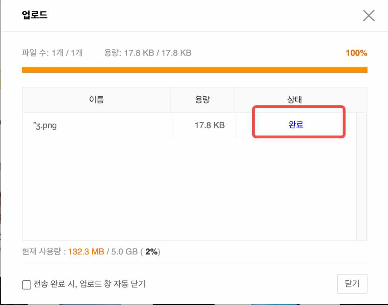Click the 닫기 button
This screenshot has width=388, height=305.
[352, 283]
